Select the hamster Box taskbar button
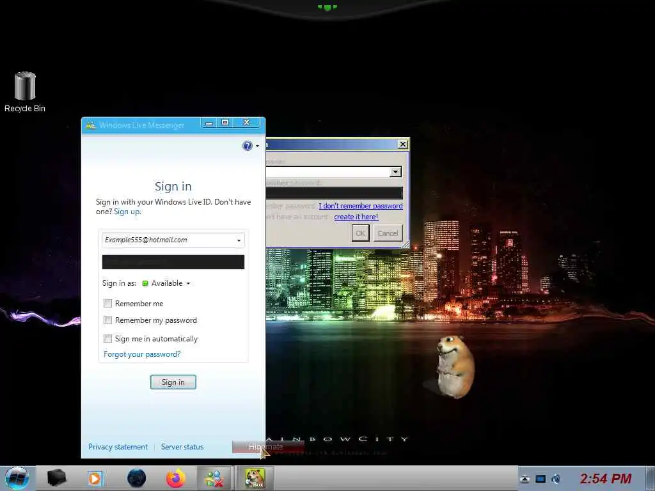Screen dimensions: 655x491 [x=255, y=478]
